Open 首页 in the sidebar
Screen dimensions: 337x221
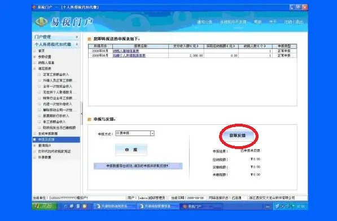(41, 51)
